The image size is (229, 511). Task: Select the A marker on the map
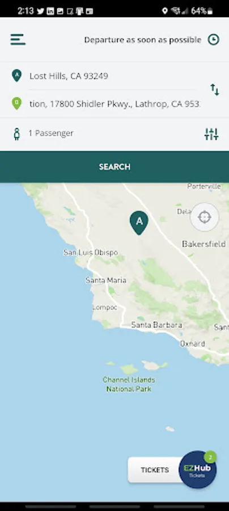pyautogui.click(x=139, y=223)
